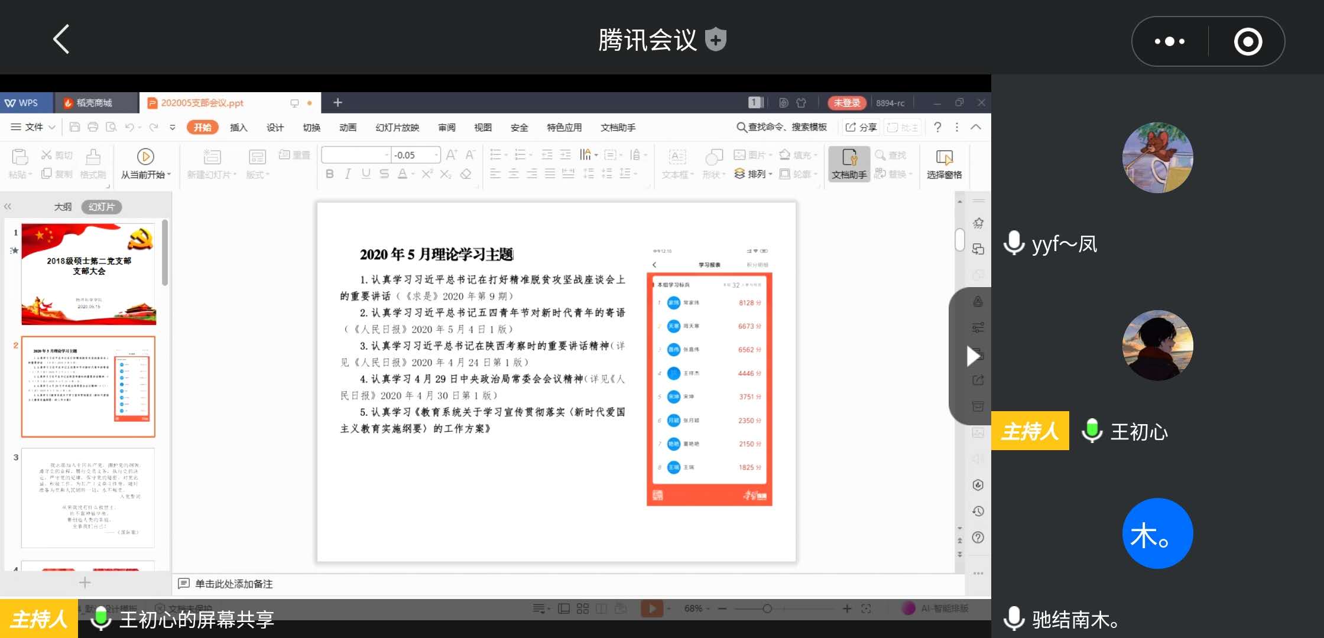1324x638 pixels.
Task: Click the New Slide icon
Action: 212,157
